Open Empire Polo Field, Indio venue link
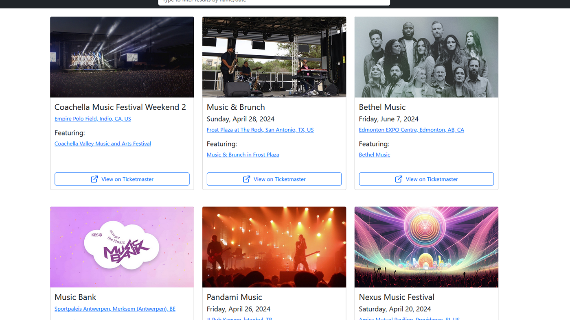The height and width of the screenshot is (320, 570). tap(93, 119)
